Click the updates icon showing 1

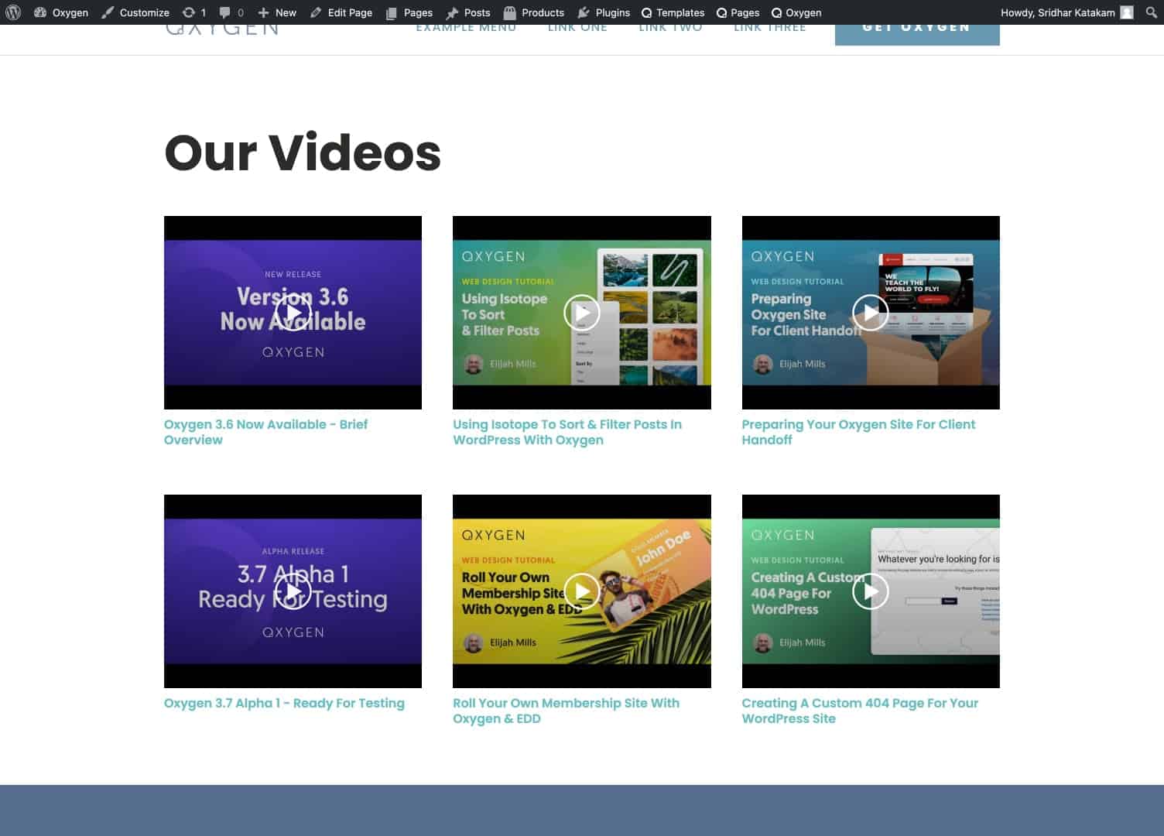click(x=193, y=12)
